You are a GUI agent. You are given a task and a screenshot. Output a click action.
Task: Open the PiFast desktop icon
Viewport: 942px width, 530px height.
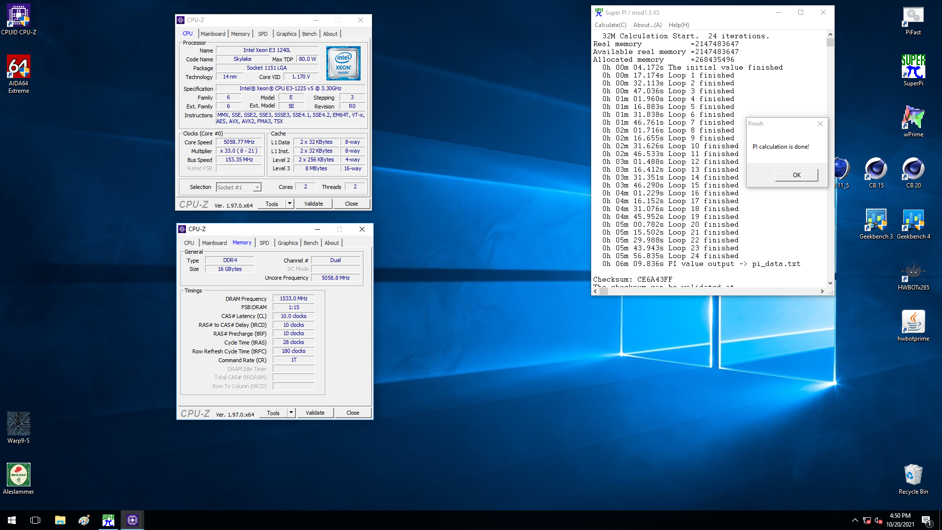(913, 21)
